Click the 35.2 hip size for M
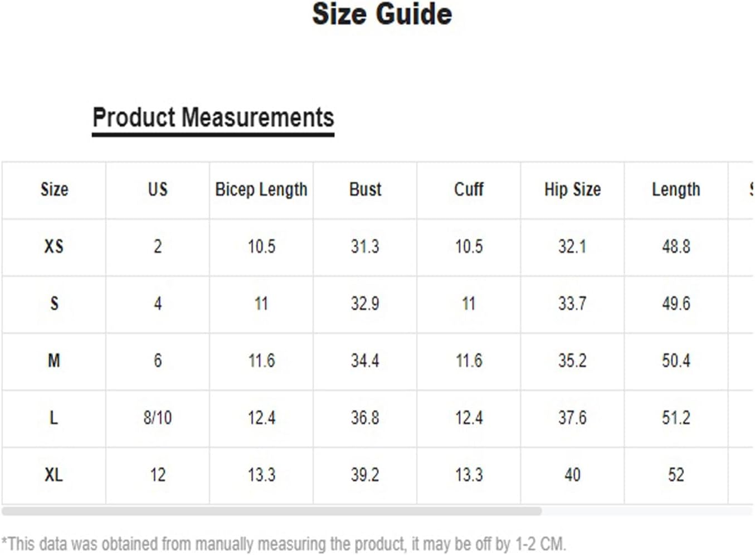 pos(572,361)
